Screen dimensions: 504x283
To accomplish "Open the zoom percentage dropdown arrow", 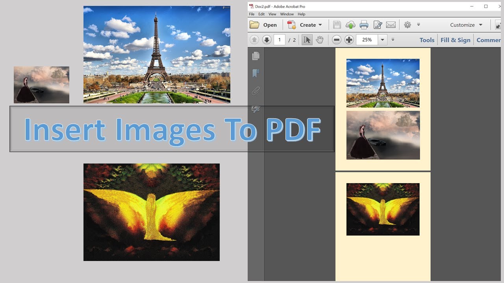I will coord(383,40).
